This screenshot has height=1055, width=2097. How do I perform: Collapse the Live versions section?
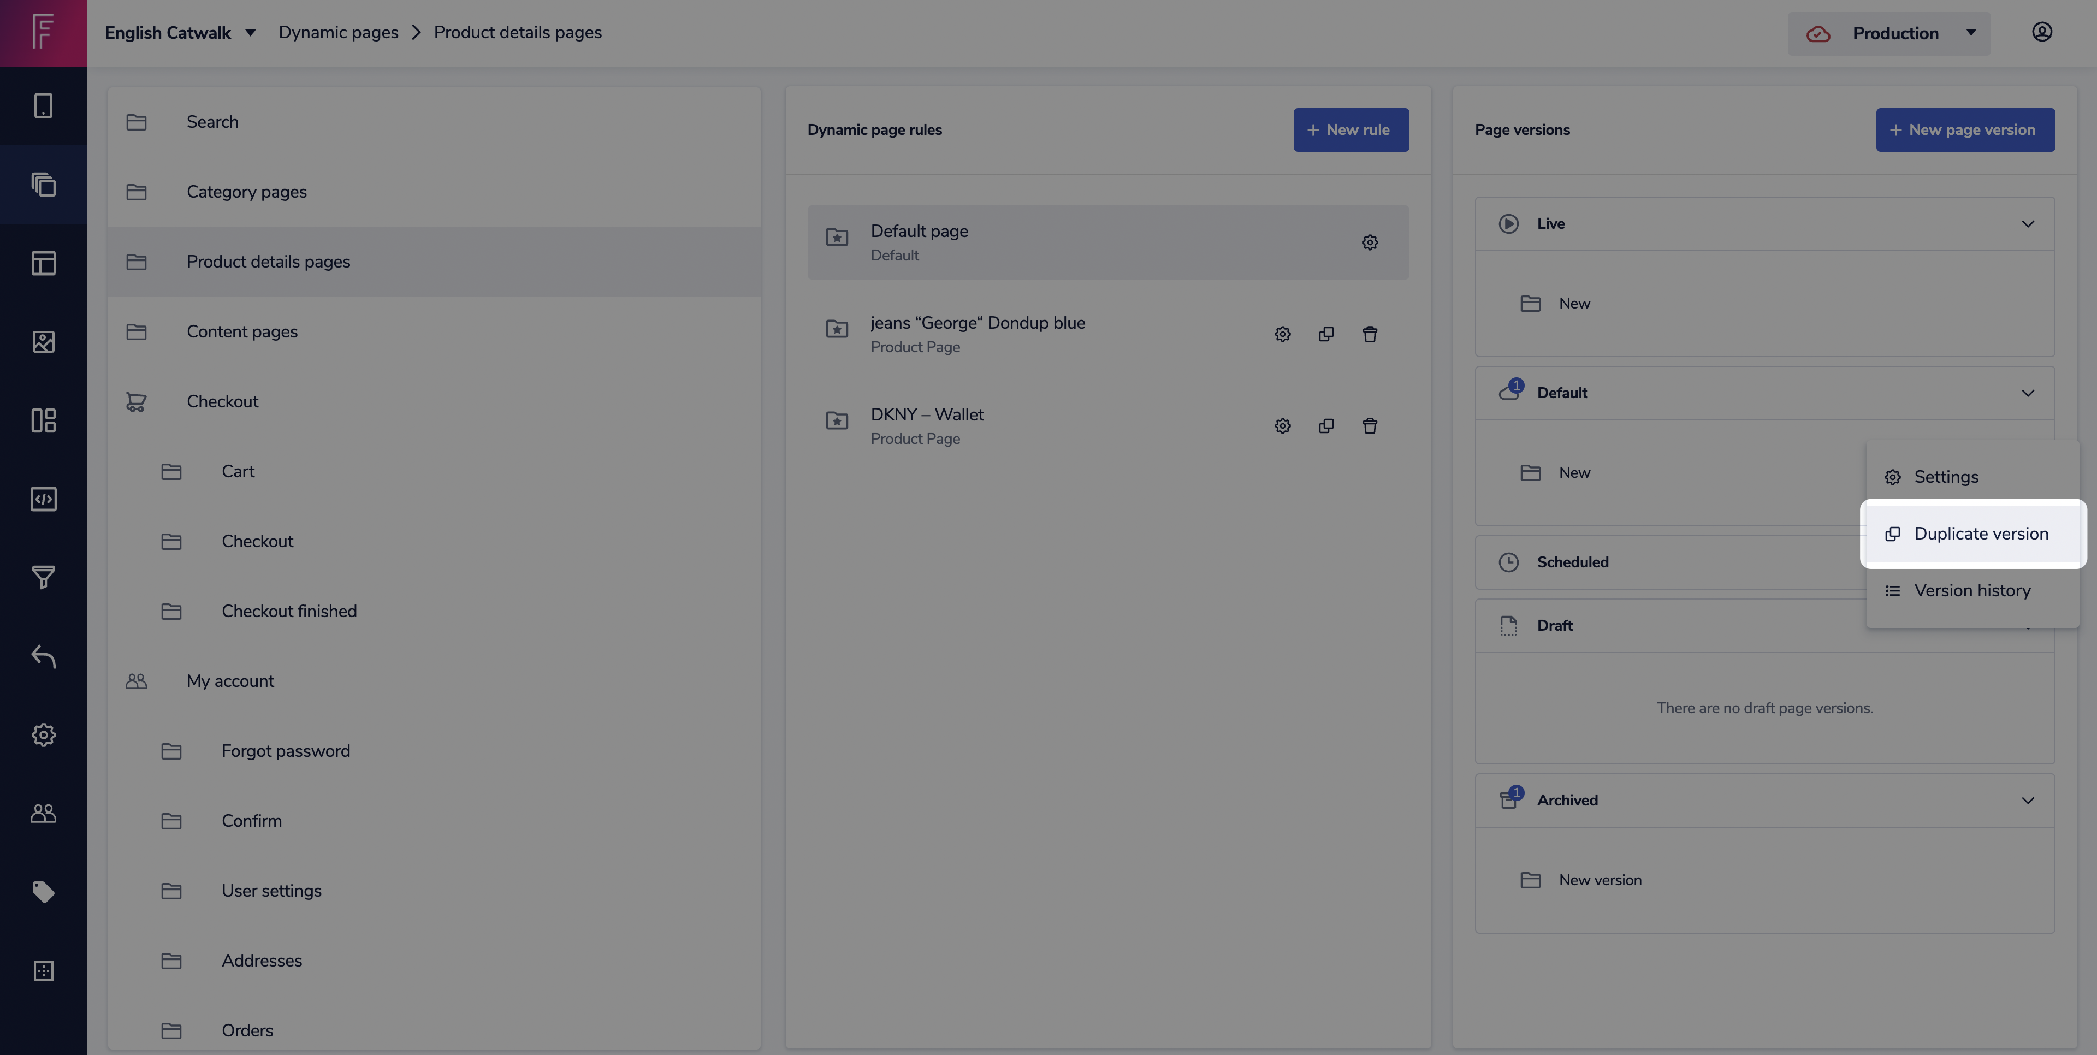[2028, 224]
